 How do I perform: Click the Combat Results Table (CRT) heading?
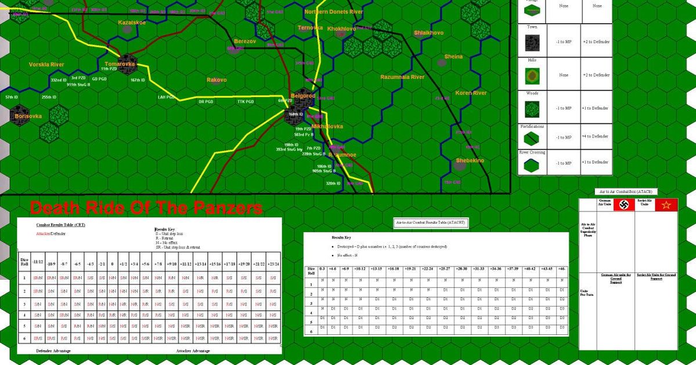pos(61,225)
